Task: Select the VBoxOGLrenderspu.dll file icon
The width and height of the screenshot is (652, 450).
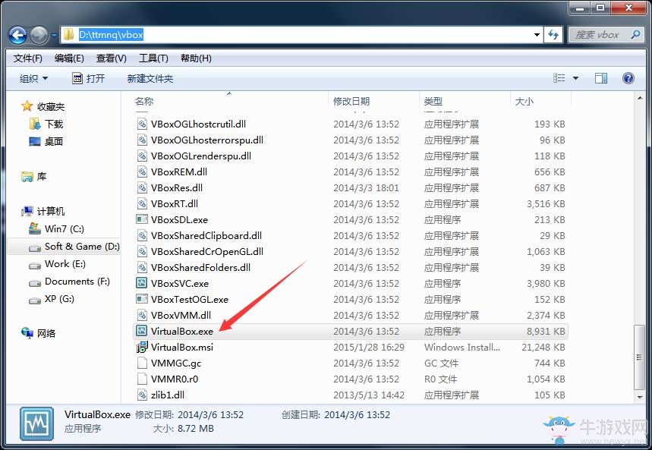Action: coord(142,156)
